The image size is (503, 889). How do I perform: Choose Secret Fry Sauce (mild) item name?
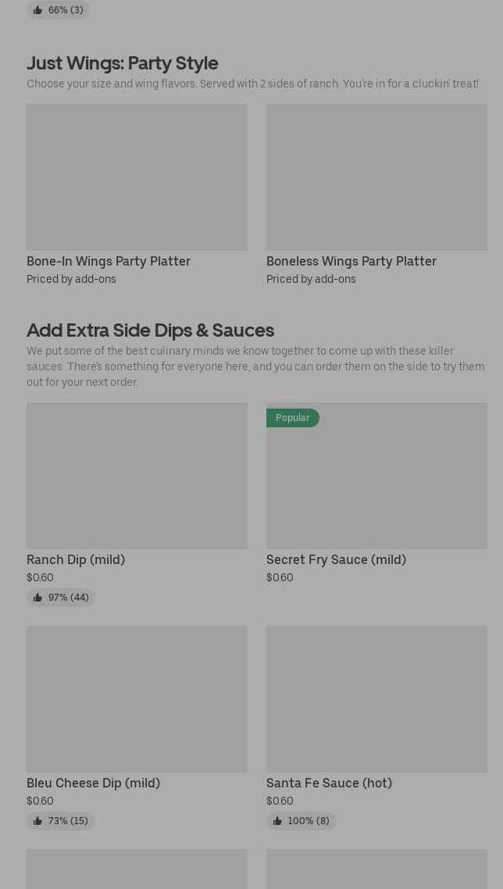coord(336,559)
